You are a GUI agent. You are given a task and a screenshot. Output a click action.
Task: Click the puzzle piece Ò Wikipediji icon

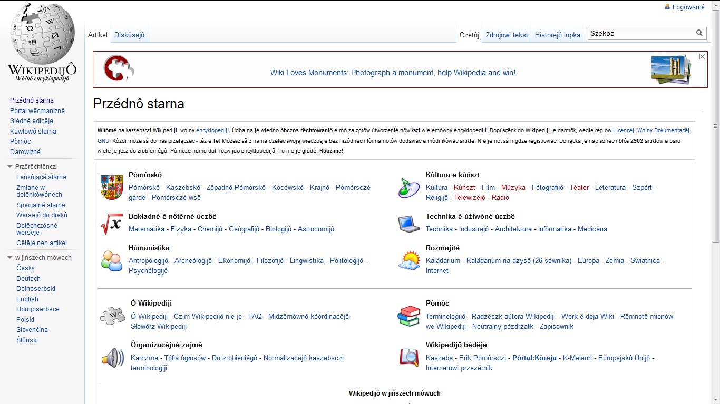[112, 316]
